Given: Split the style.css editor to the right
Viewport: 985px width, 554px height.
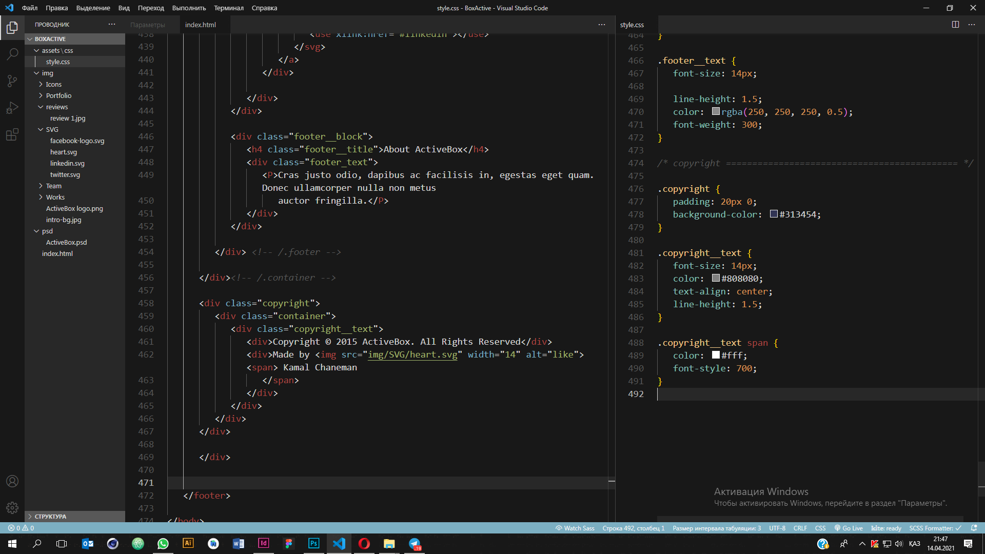Looking at the screenshot, I should click(955, 25).
